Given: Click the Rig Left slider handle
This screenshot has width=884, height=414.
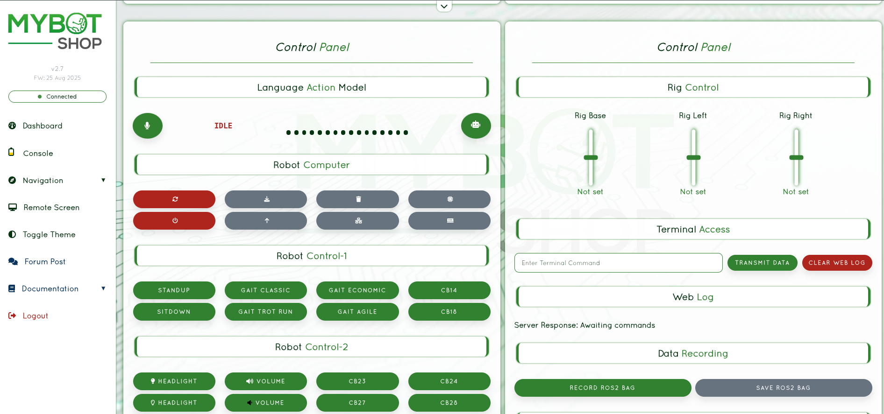Looking at the screenshot, I should pos(693,158).
